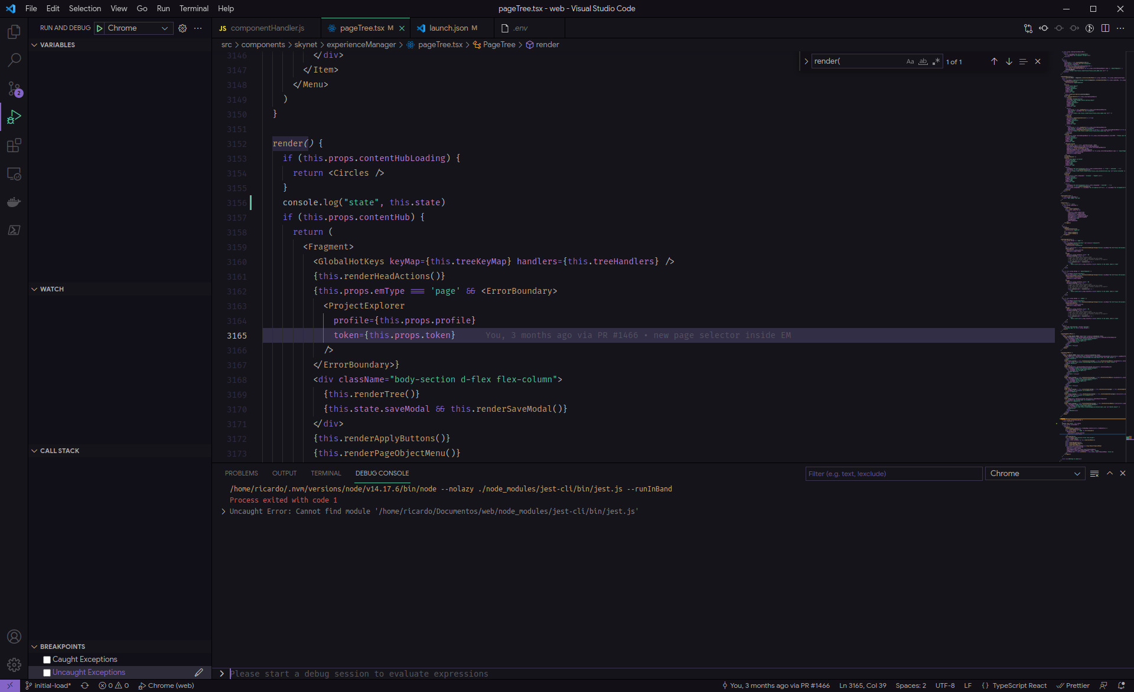
Task: Expand the replace field toggle in find widget
Action: coord(806,61)
